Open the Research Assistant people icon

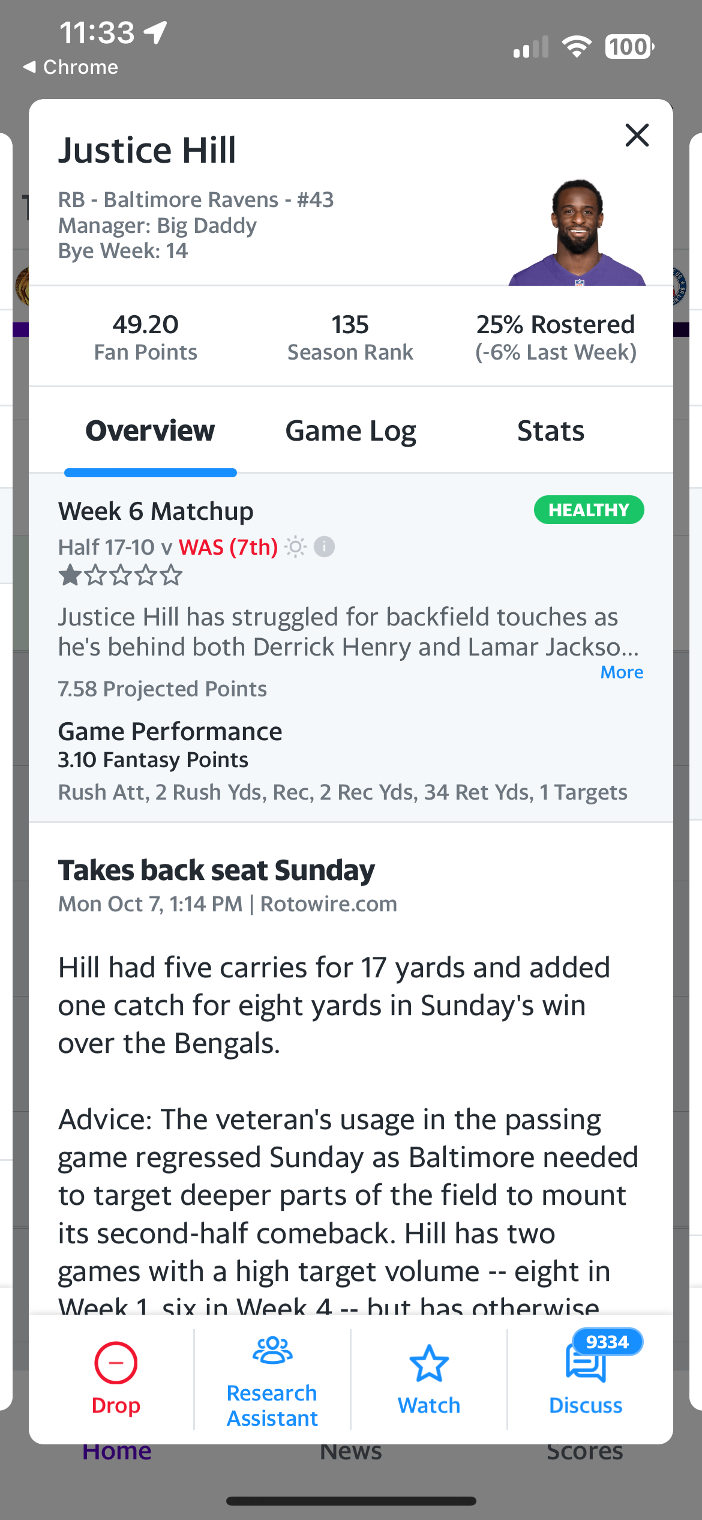(x=272, y=1351)
